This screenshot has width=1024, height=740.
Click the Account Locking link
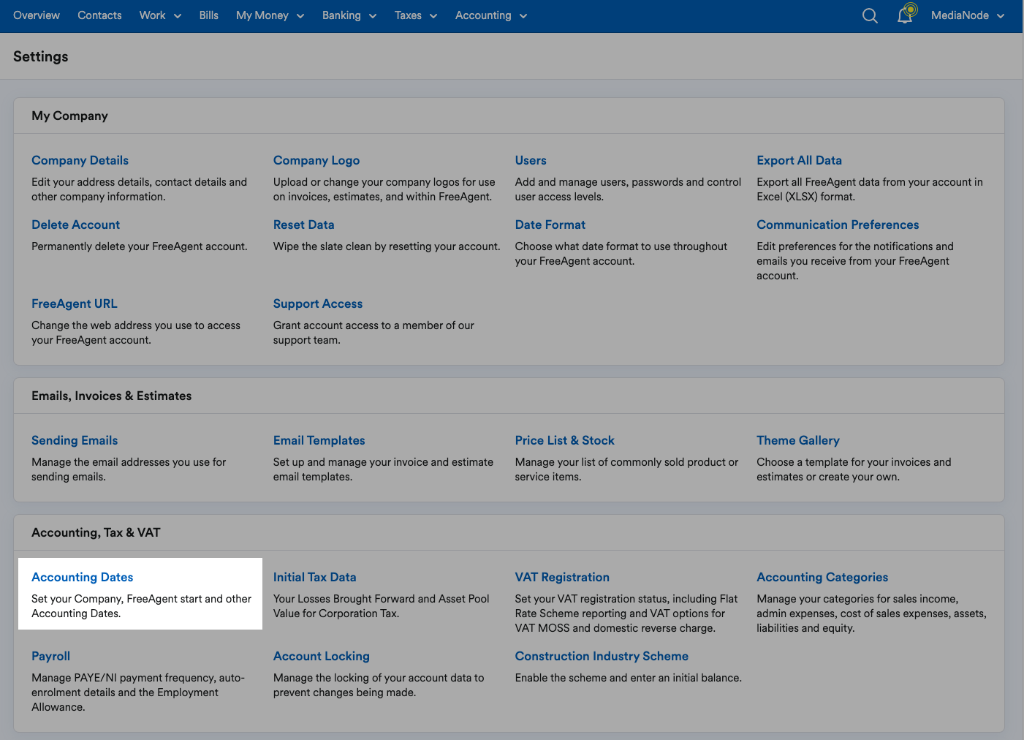(321, 656)
